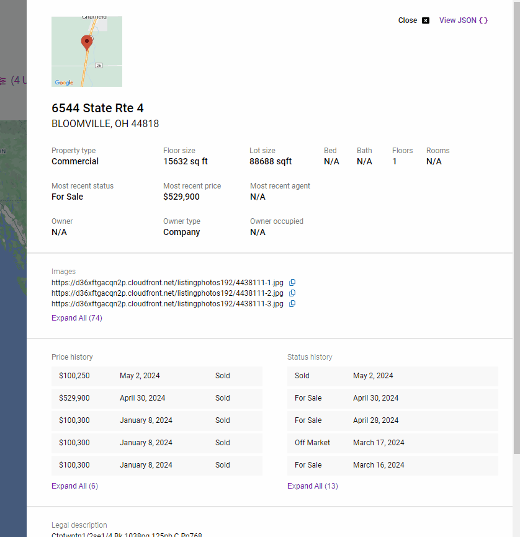Click BLOOMVILLE, OH 44818 text

click(105, 123)
